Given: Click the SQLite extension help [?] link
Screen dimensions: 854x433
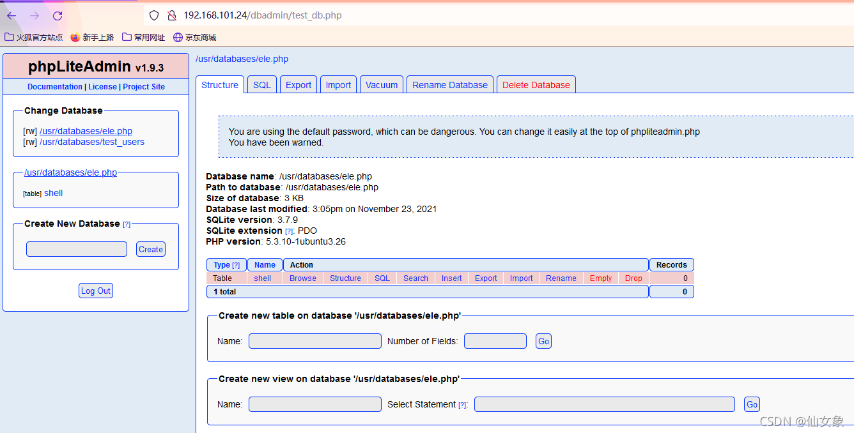Looking at the screenshot, I should pos(289,231).
